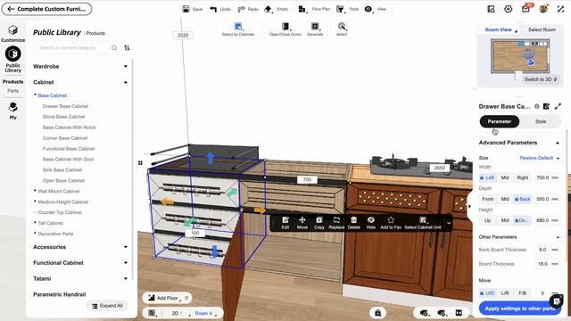571x321 pixels.
Task: Click Edit in the floating toolbar
Action: click(285, 223)
